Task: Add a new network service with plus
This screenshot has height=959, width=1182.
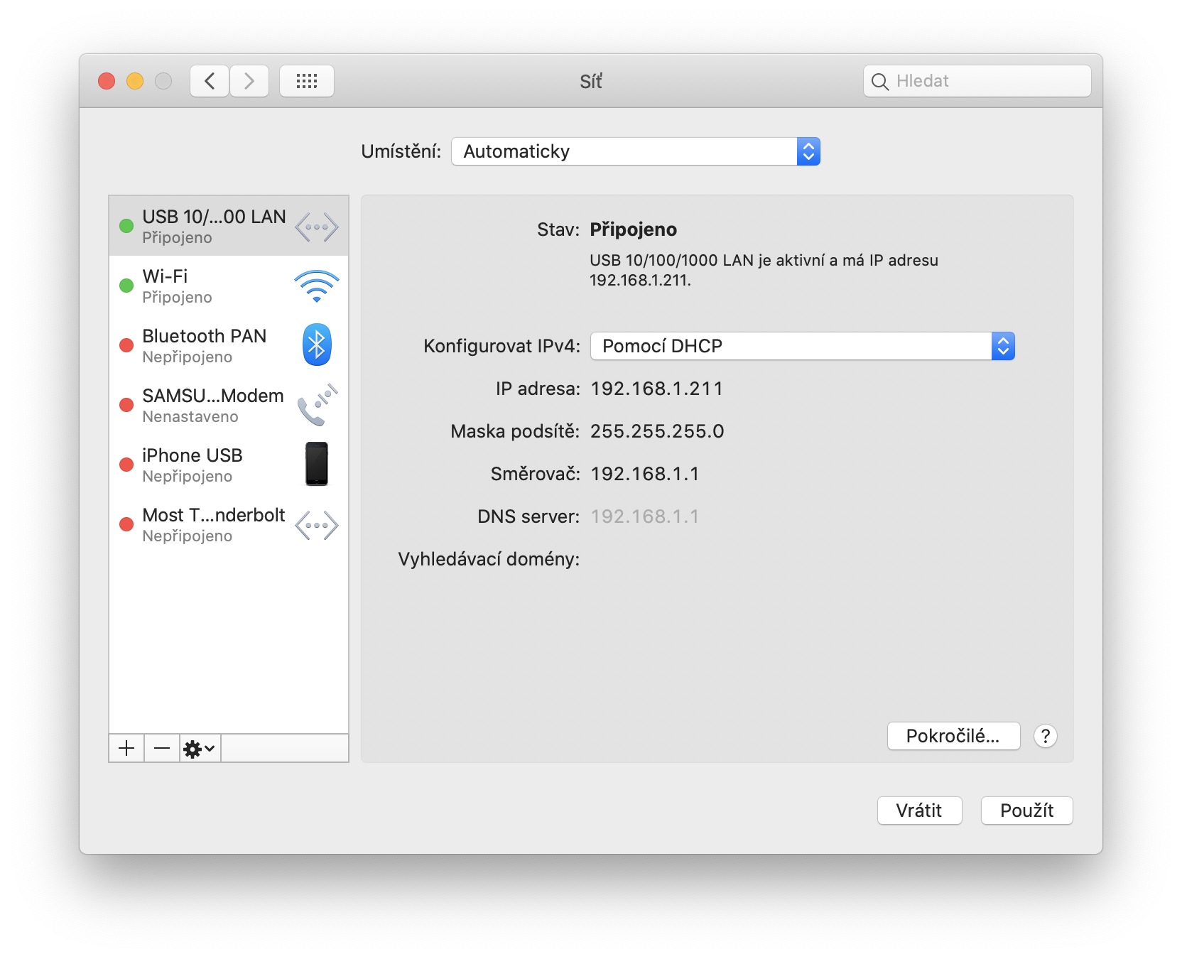Action: [126, 748]
